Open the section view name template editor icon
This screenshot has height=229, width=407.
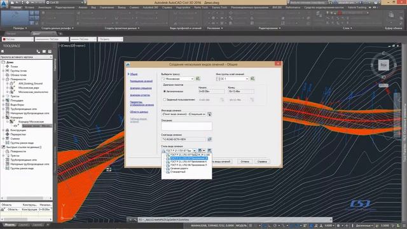(209, 114)
